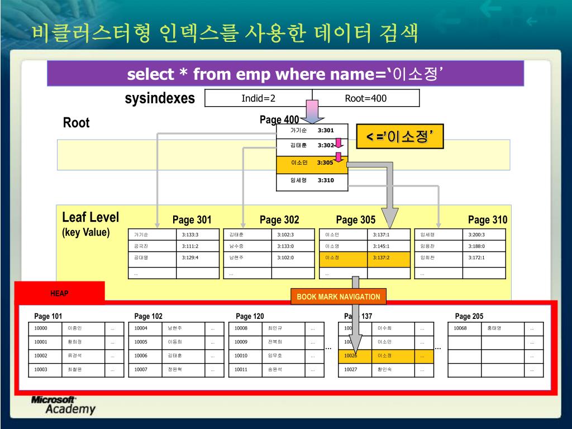Select leaf cell 3:172:1

[x=484, y=258]
